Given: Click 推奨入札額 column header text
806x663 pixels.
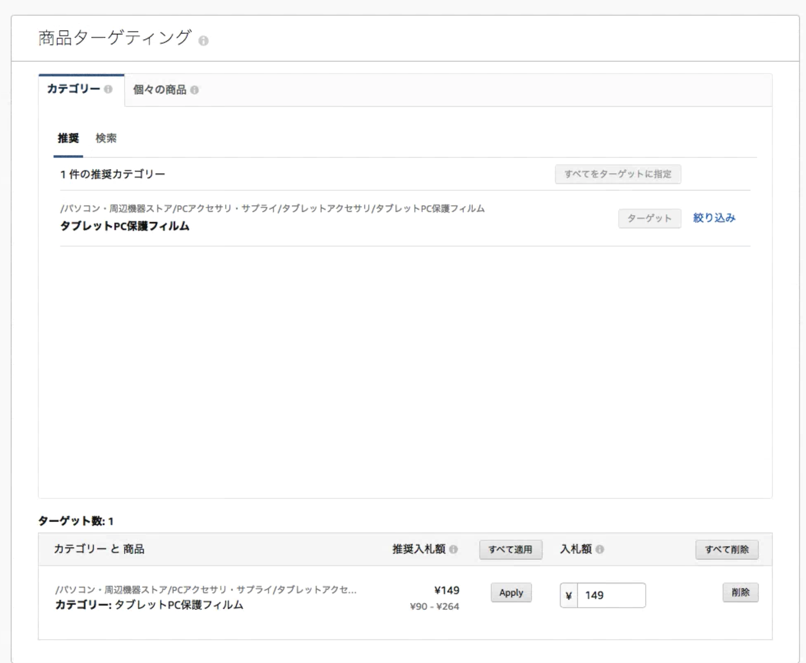Looking at the screenshot, I should tap(419, 549).
